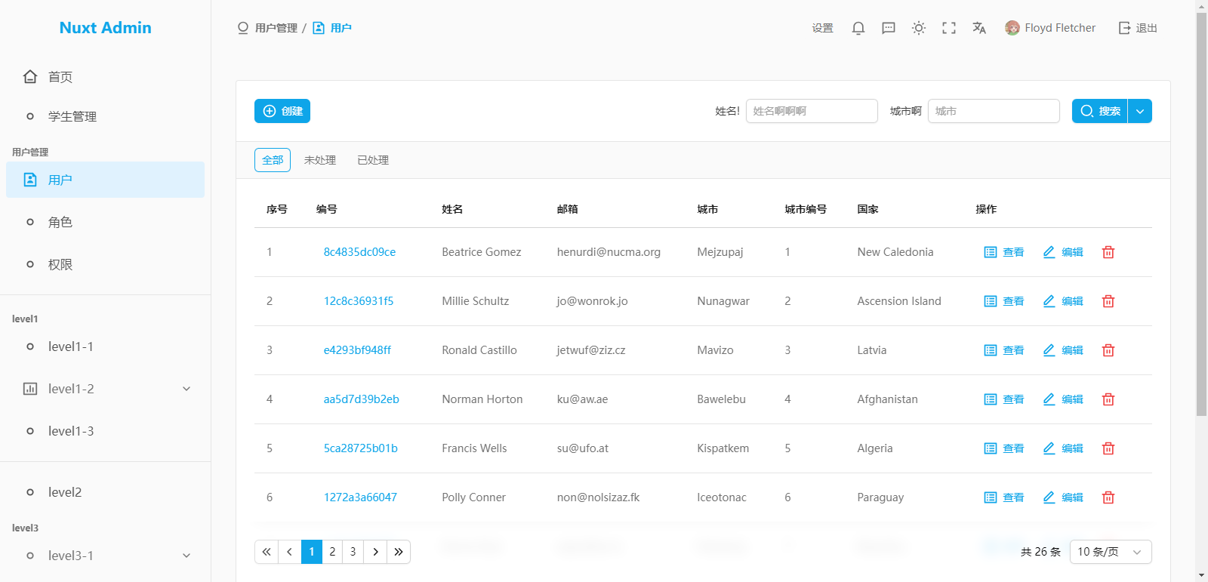
Task: Delete the Norman Horton row
Action: 1108,399
